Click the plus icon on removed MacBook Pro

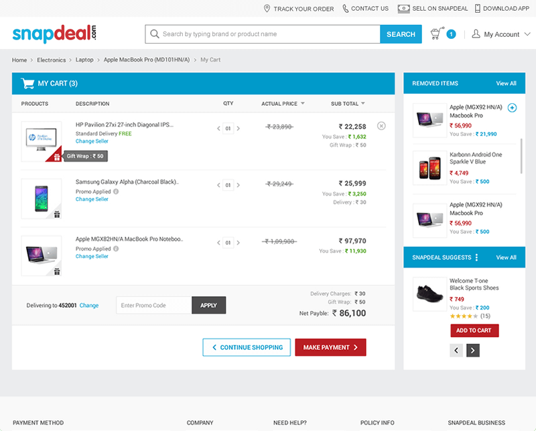pos(513,108)
